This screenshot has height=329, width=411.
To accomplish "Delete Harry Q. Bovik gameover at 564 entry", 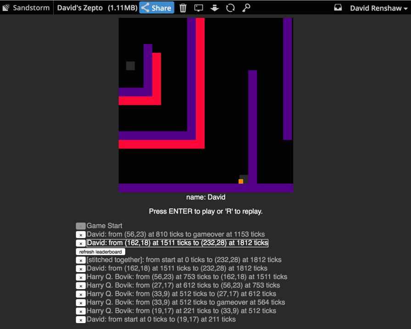I will point(81,303).
